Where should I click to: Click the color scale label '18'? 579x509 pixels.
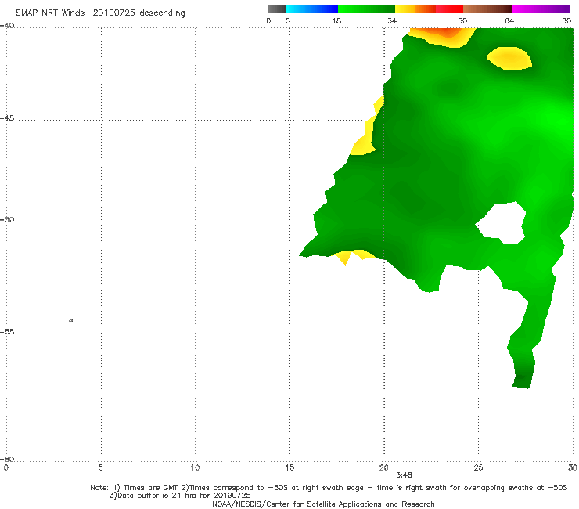(x=336, y=20)
